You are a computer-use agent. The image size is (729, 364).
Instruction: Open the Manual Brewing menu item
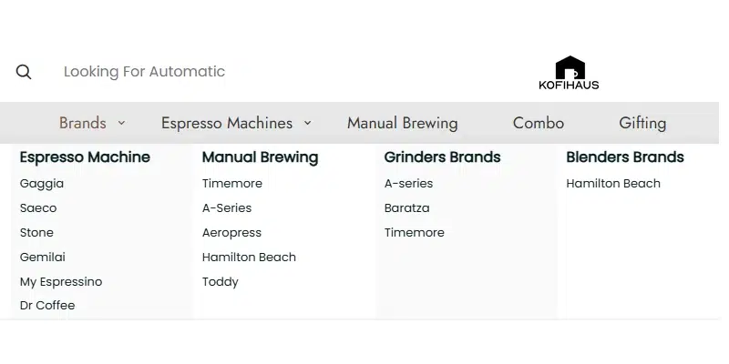(x=403, y=123)
